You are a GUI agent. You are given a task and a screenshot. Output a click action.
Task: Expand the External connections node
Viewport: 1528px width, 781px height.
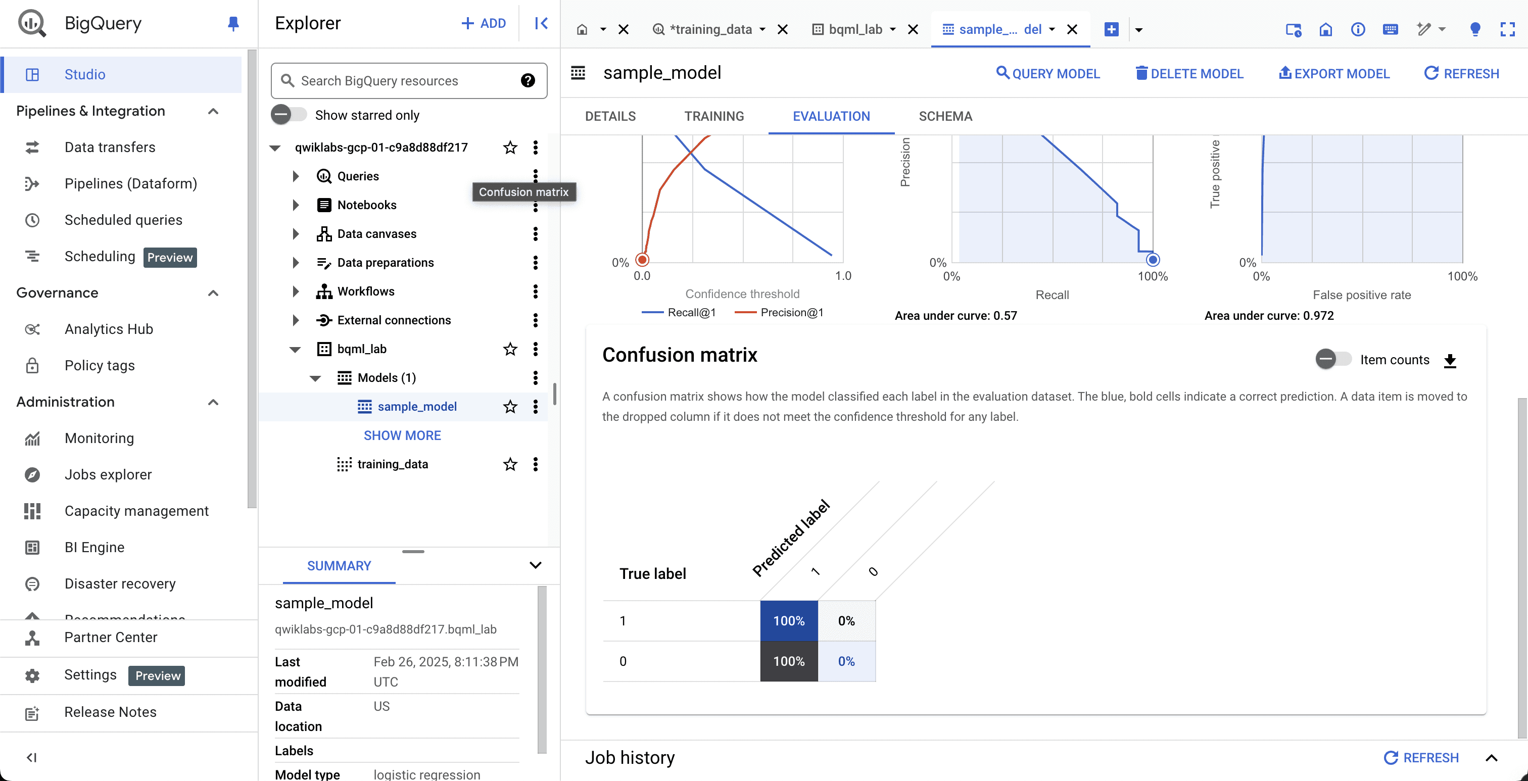tap(296, 320)
